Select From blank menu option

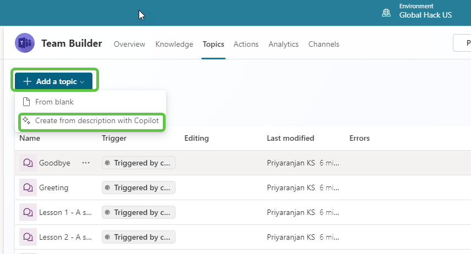(x=54, y=102)
